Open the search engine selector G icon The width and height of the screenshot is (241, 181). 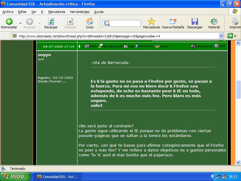[x=107, y=24]
